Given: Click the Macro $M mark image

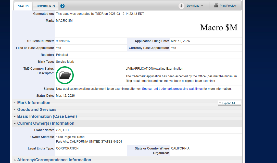Looking at the screenshot, I should coord(219,28).
